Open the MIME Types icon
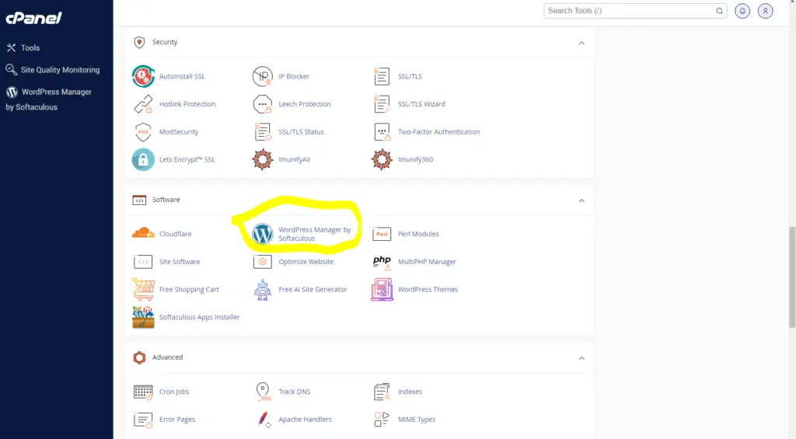Image resolution: width=796 pixels, height=439 pixels. [382, 420]
